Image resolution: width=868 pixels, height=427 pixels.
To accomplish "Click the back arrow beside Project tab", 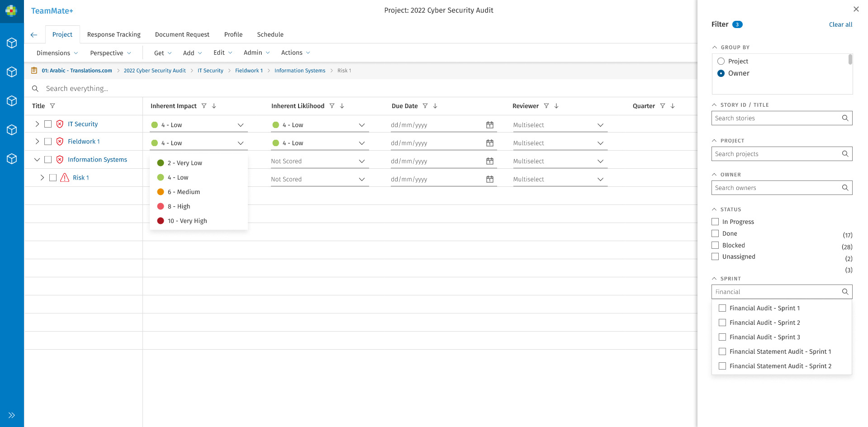I will (x=34, y=35).
